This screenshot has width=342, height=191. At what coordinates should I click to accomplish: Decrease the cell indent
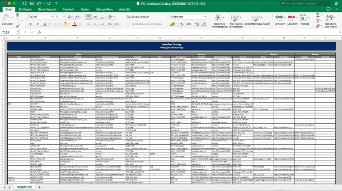[x=110, y=24]
